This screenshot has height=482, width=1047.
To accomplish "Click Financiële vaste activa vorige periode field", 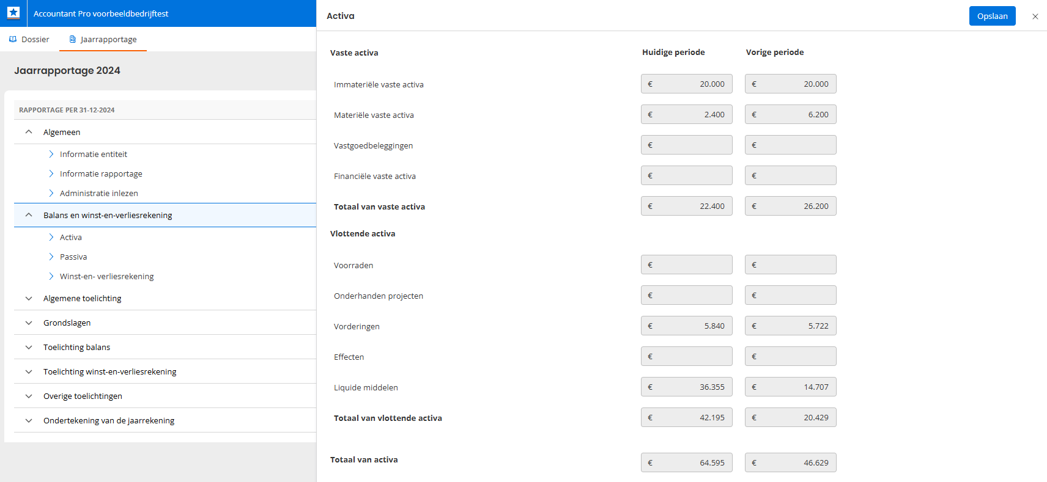I will pos(791,175).
